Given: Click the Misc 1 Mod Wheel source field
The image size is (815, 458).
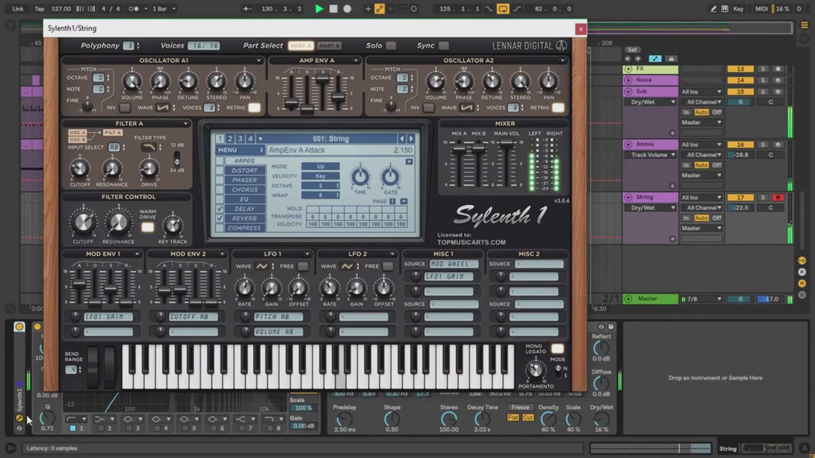Looking at the screenshot, I should point(454,264).
